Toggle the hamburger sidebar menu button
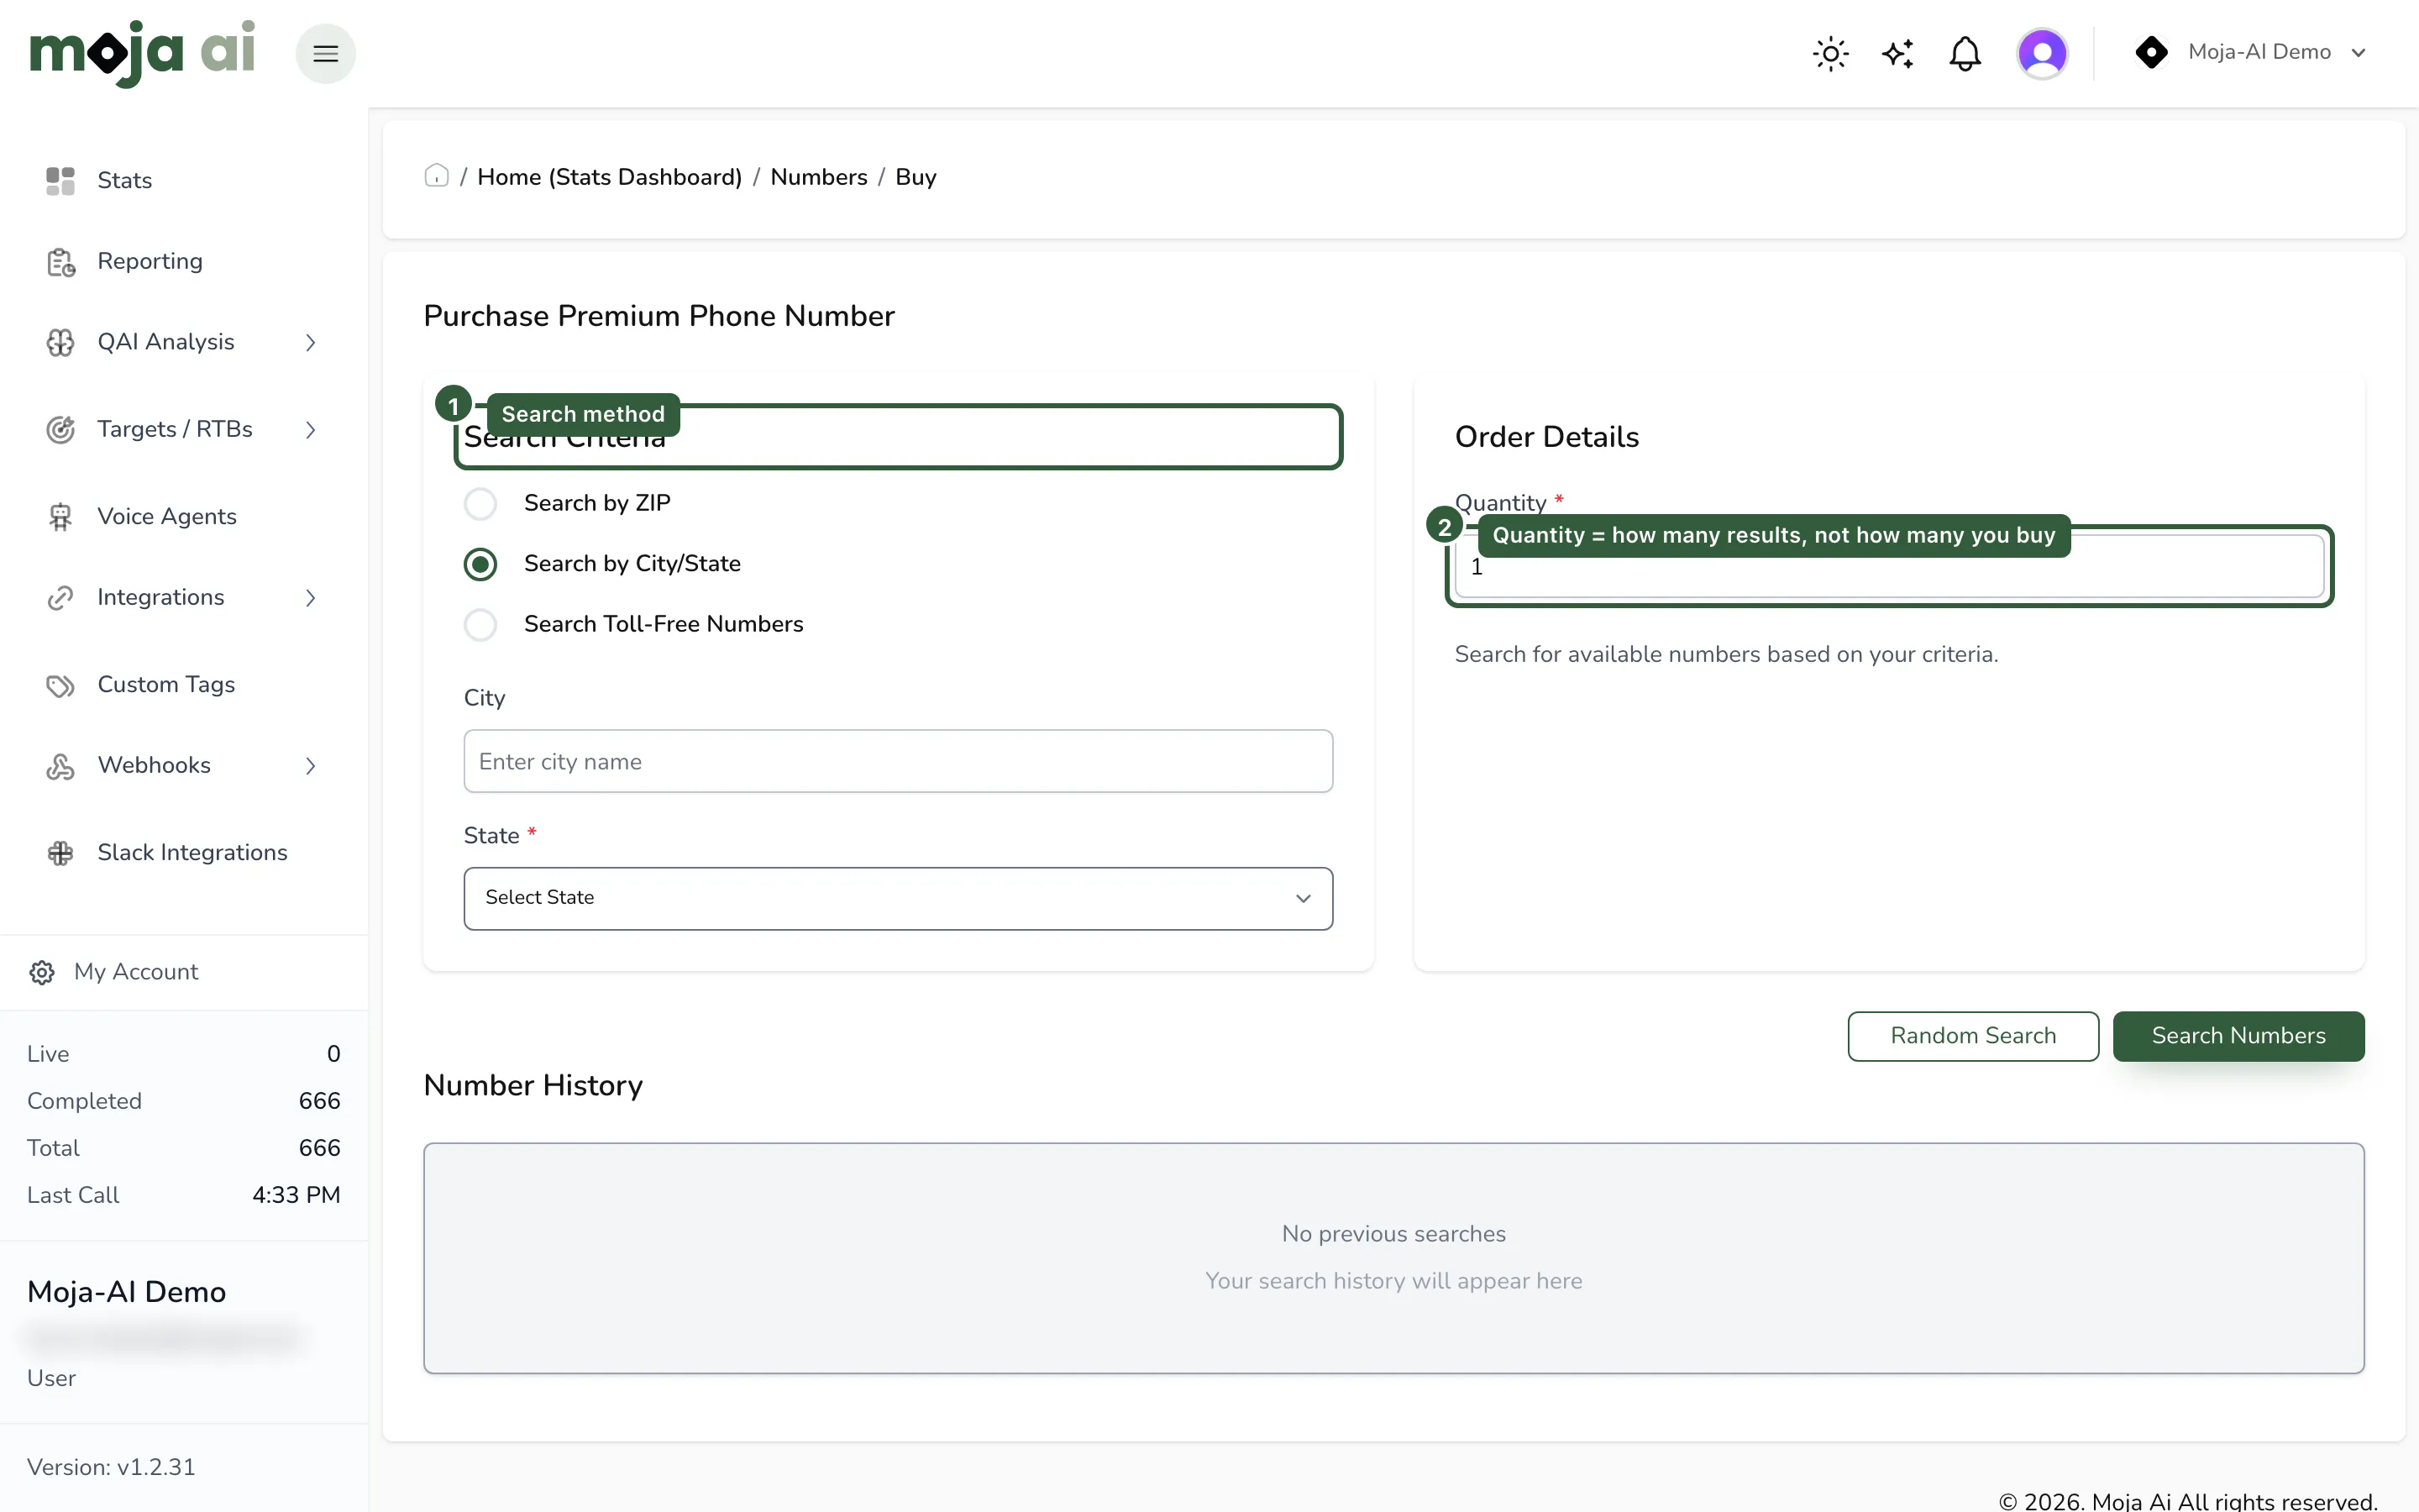 [326, 53]
